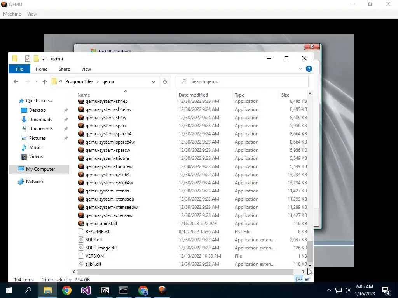
Task: Select the qemu-system-x86_64w application icon
Action: (81, 182)
